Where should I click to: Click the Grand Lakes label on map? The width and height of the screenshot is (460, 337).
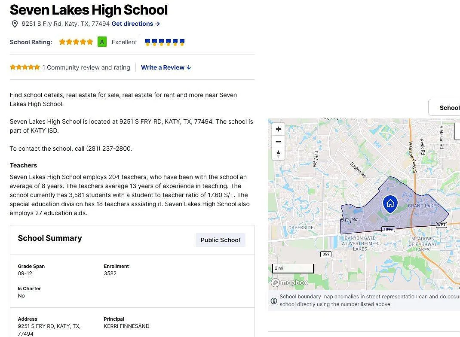[423, 206]
